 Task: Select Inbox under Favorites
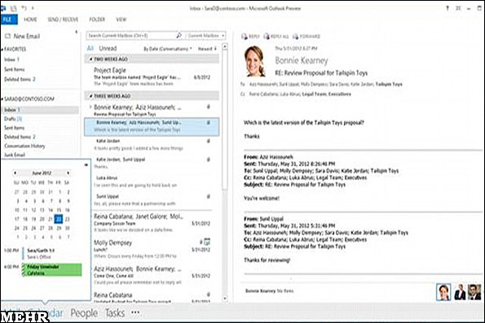click(11, 59)
